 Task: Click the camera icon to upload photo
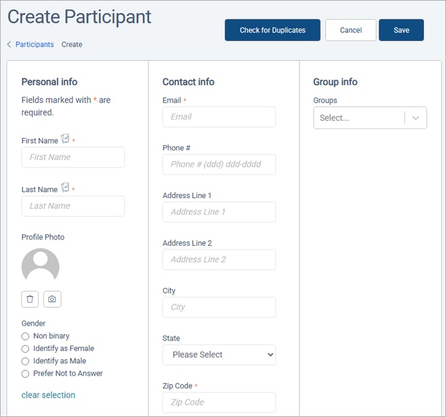pyautogui.click(x=53, y=299)
